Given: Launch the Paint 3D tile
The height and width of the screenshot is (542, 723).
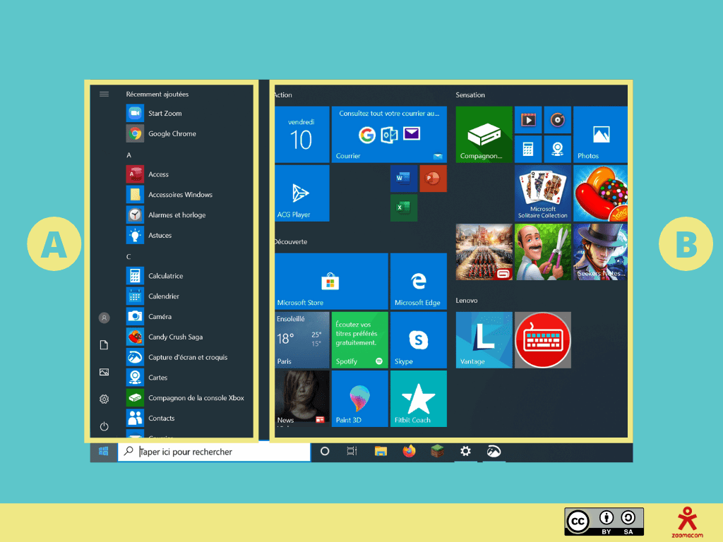Looking at the screenshot, I should tap(359, 399).
